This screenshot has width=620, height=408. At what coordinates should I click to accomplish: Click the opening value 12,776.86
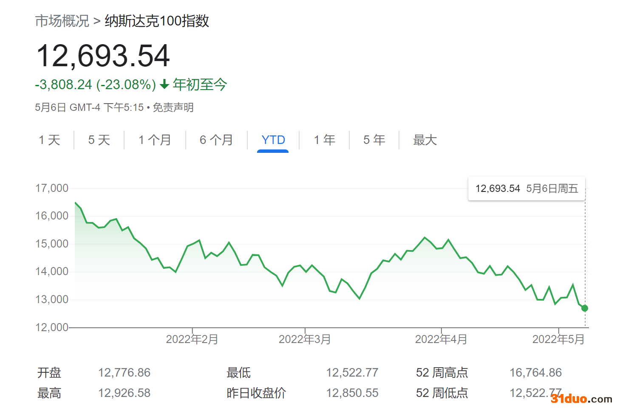(125, 373)
